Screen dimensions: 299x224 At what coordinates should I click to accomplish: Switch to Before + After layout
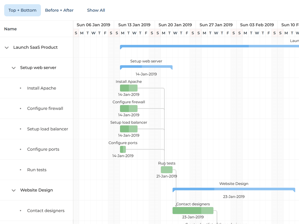(x=59, y=10)
